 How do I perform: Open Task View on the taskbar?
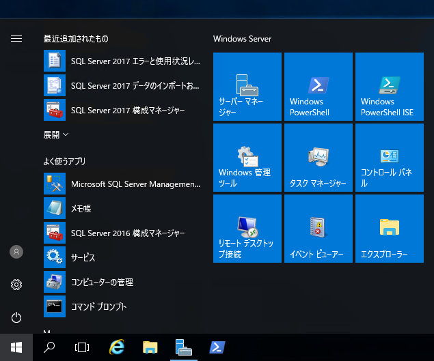click(82, 347)
